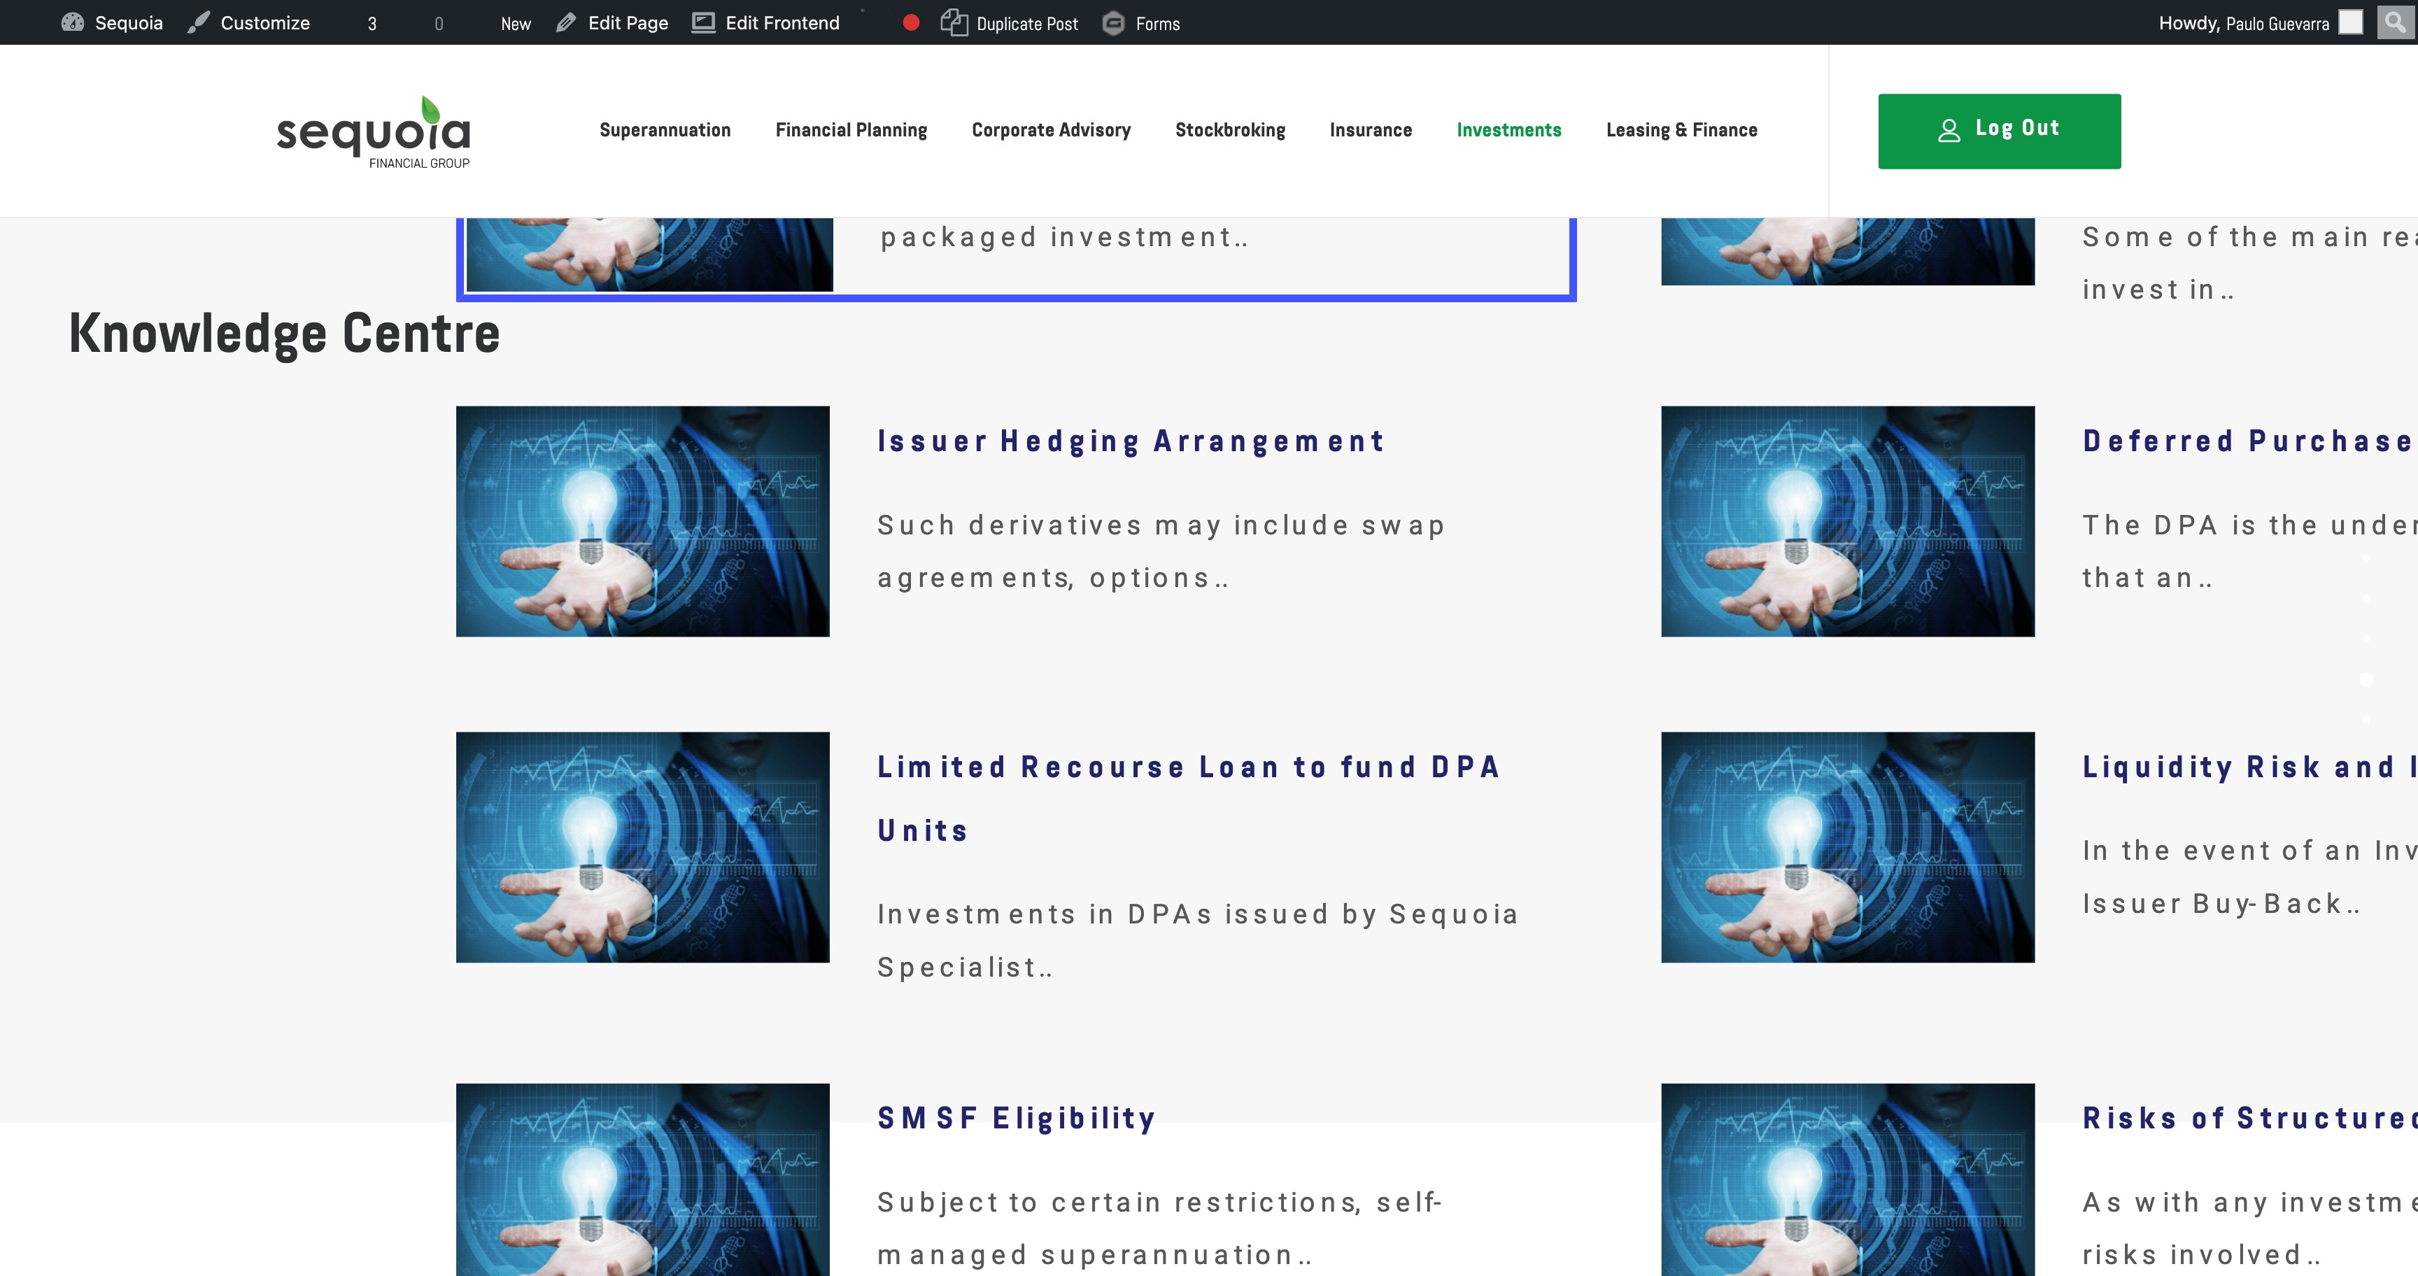
Task: Click the admin bar search magnifier icon
Action: pos(2396,22)
